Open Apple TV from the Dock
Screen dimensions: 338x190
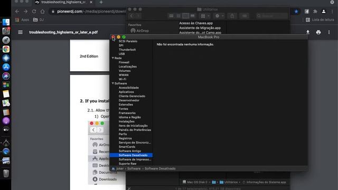click(x=6, y=130)
